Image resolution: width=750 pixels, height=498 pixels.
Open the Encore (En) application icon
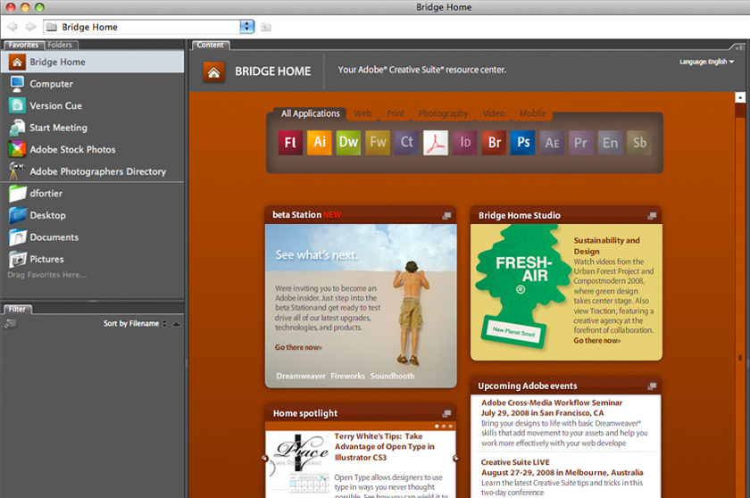click(x=610, y=143)
